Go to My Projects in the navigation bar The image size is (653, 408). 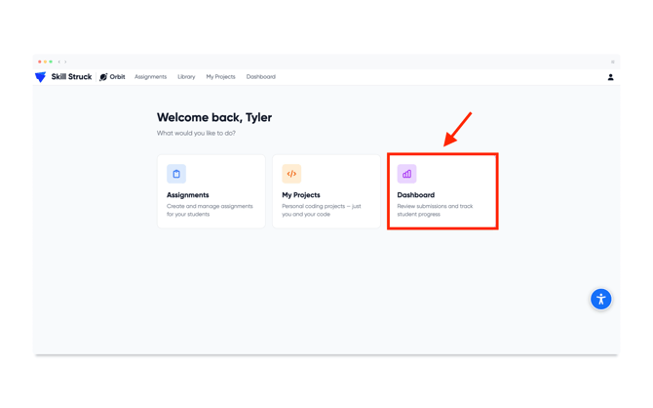220,77
